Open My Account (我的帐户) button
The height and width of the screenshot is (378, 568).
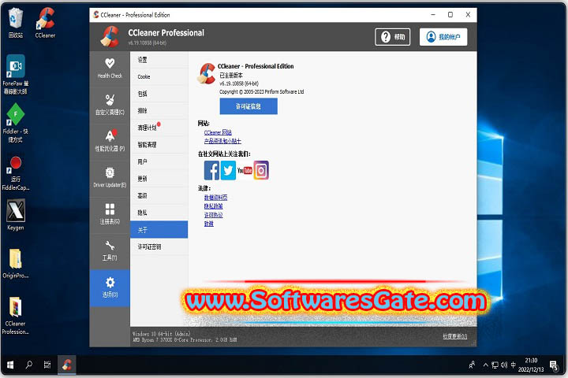(x=443, y=37)
